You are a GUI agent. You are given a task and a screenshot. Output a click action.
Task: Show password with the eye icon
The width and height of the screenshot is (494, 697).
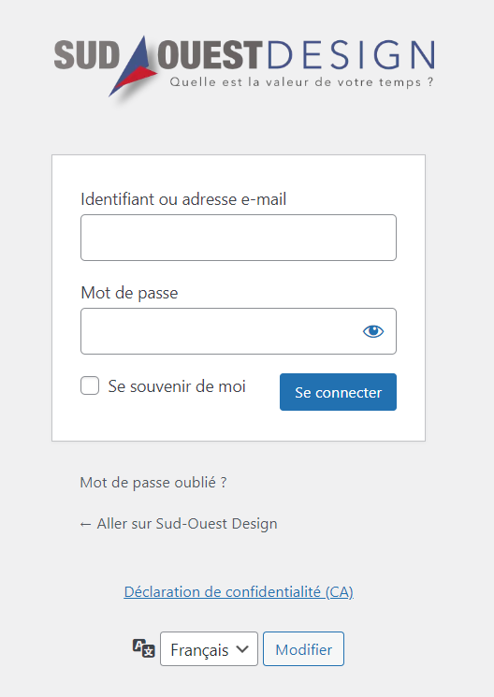[373, 331]
